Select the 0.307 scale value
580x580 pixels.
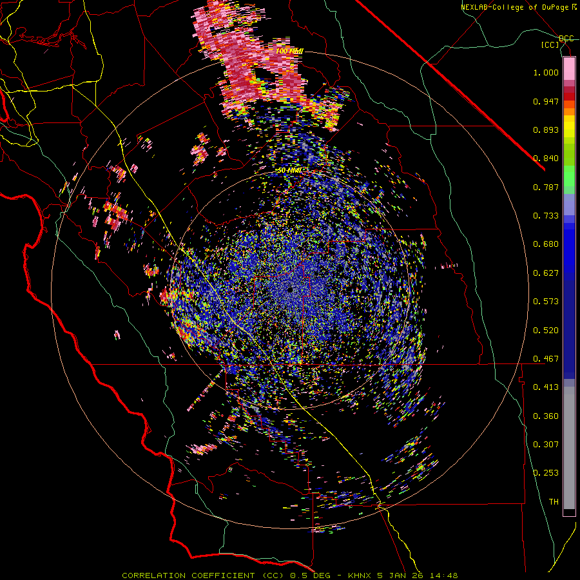pos(546,445)
